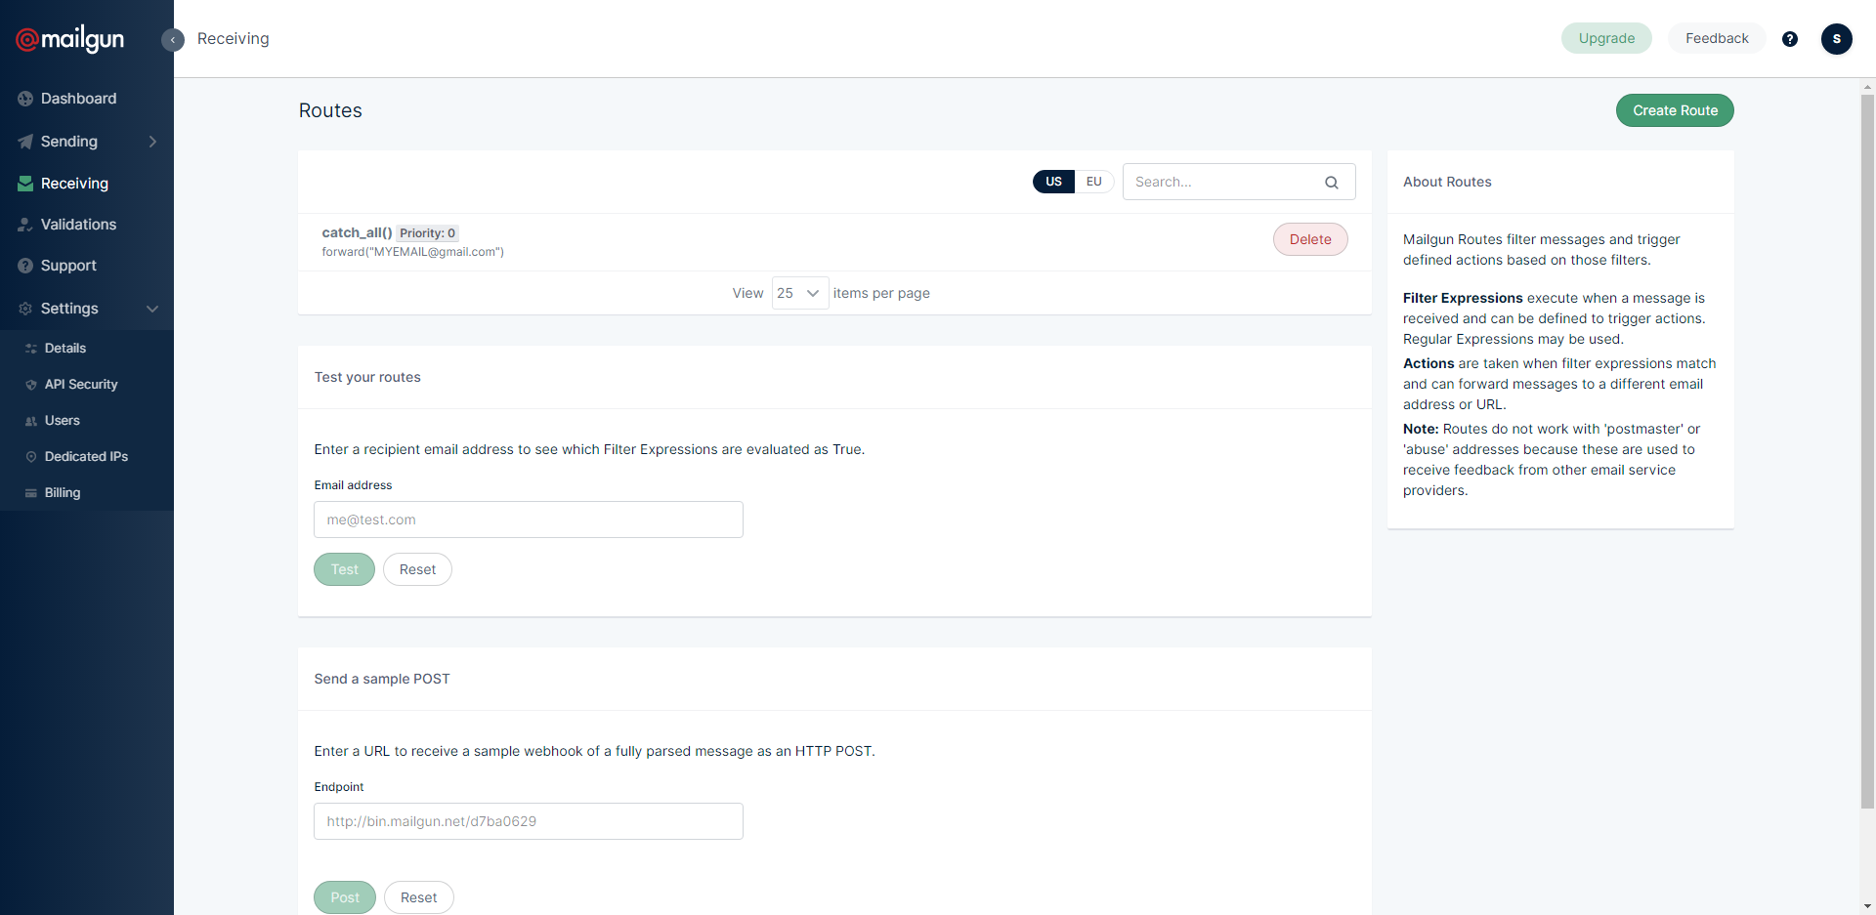The image size is (1876, 915).
Task: Click the Routes page heading
Action: [330, 110]
